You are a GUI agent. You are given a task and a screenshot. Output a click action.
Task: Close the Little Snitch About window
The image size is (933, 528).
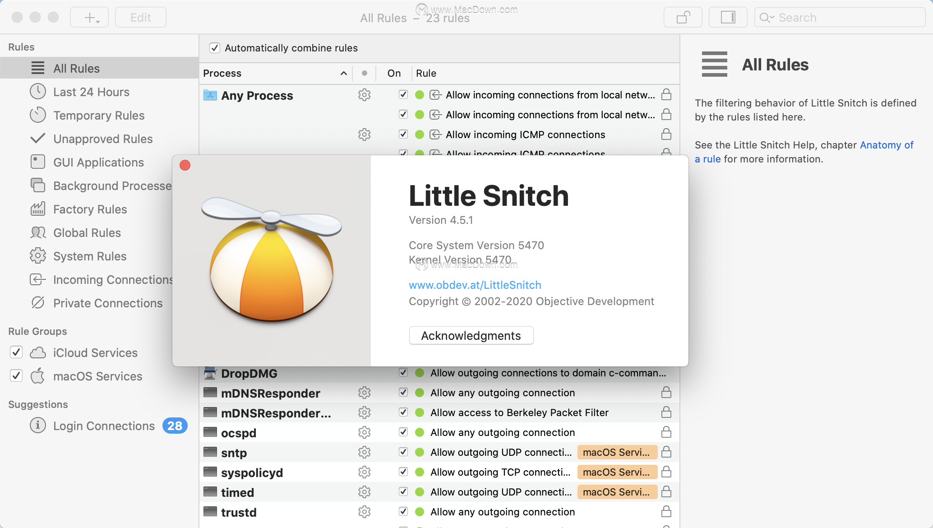click(x=185, y=165)
